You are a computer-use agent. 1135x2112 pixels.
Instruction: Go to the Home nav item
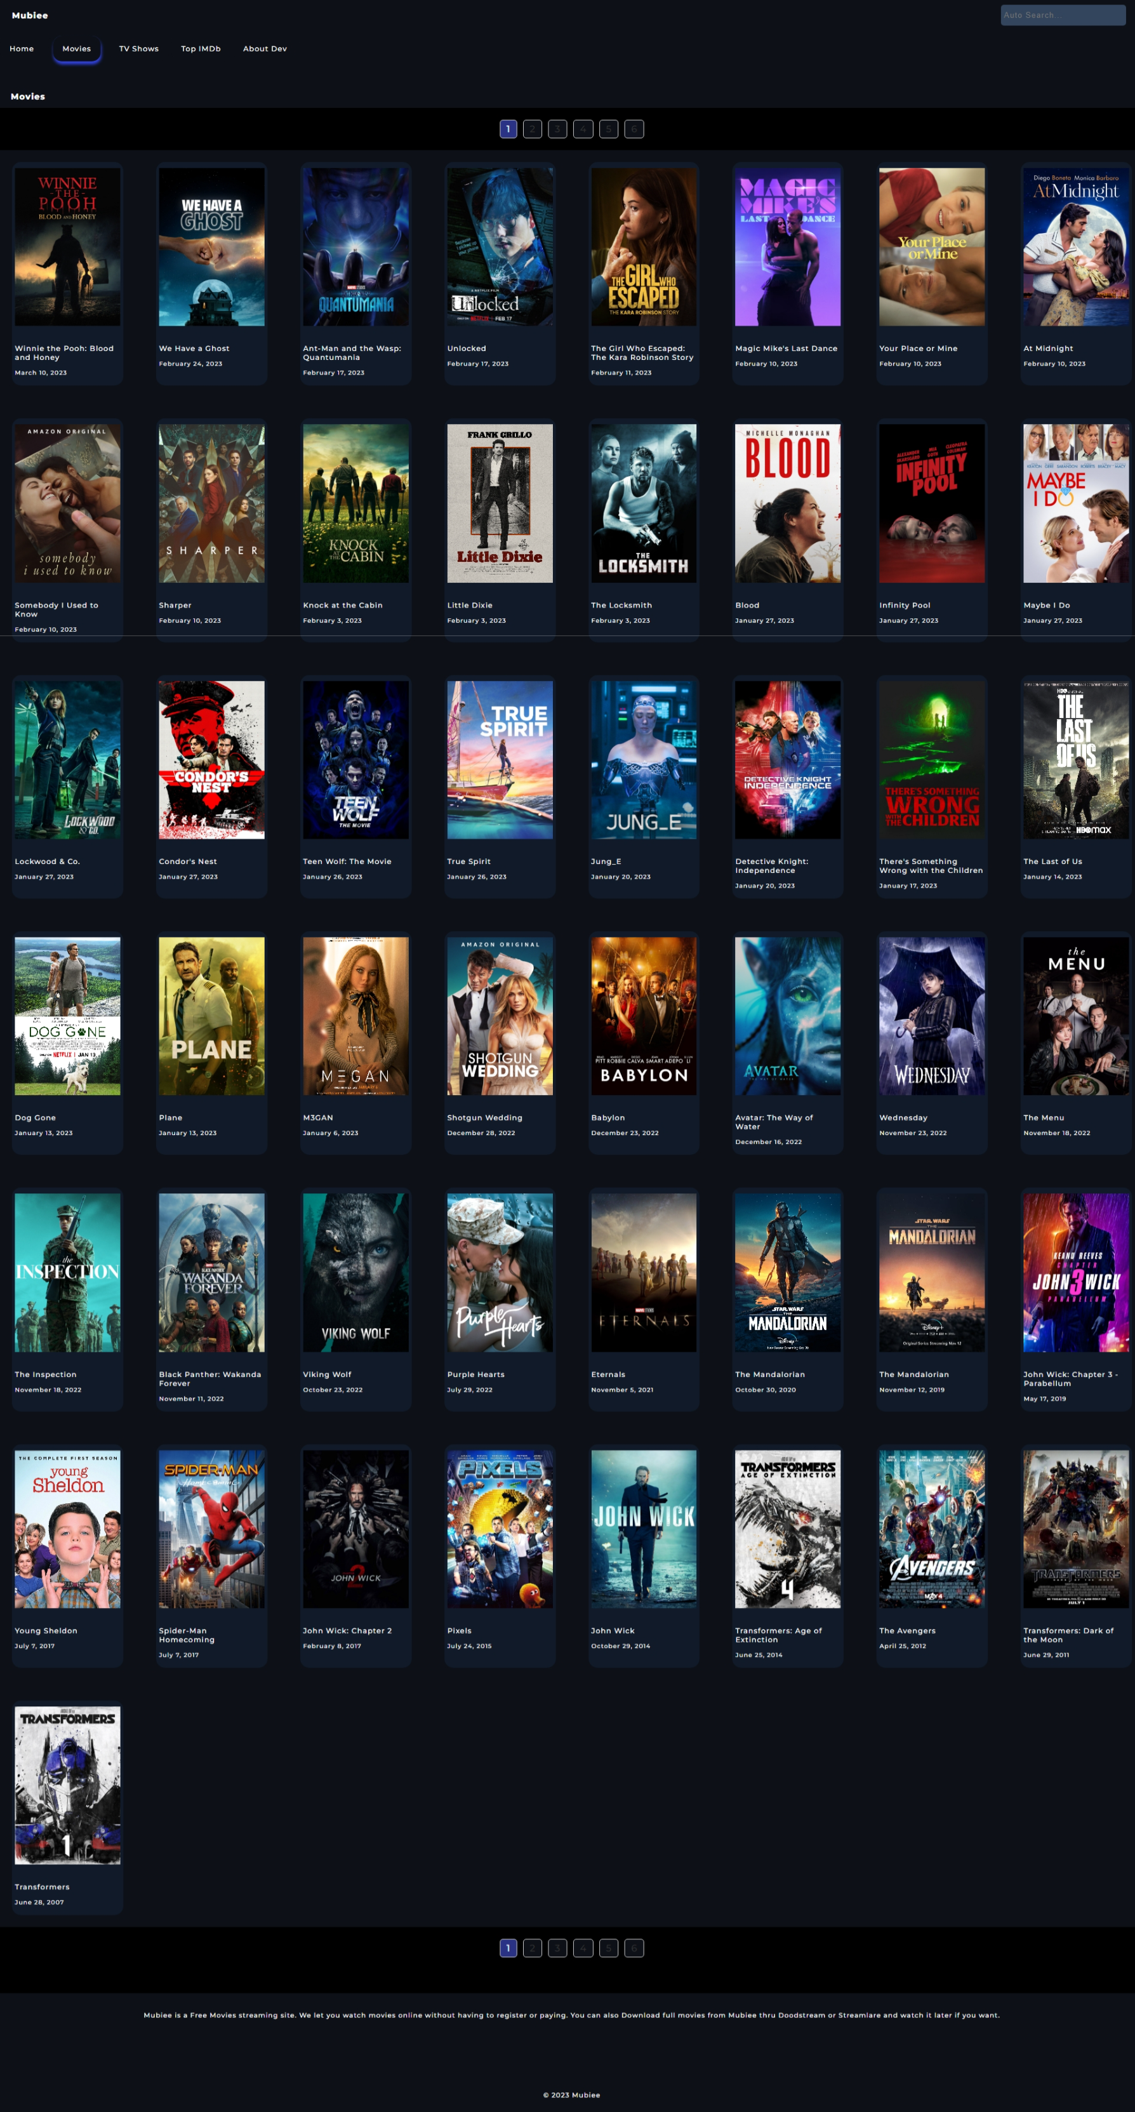click(22, 48)
